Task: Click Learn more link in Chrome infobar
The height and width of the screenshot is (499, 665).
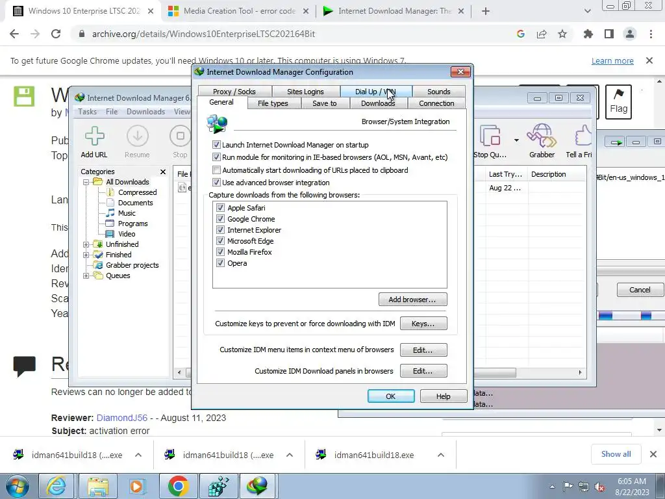Action: tap(612, 60)
